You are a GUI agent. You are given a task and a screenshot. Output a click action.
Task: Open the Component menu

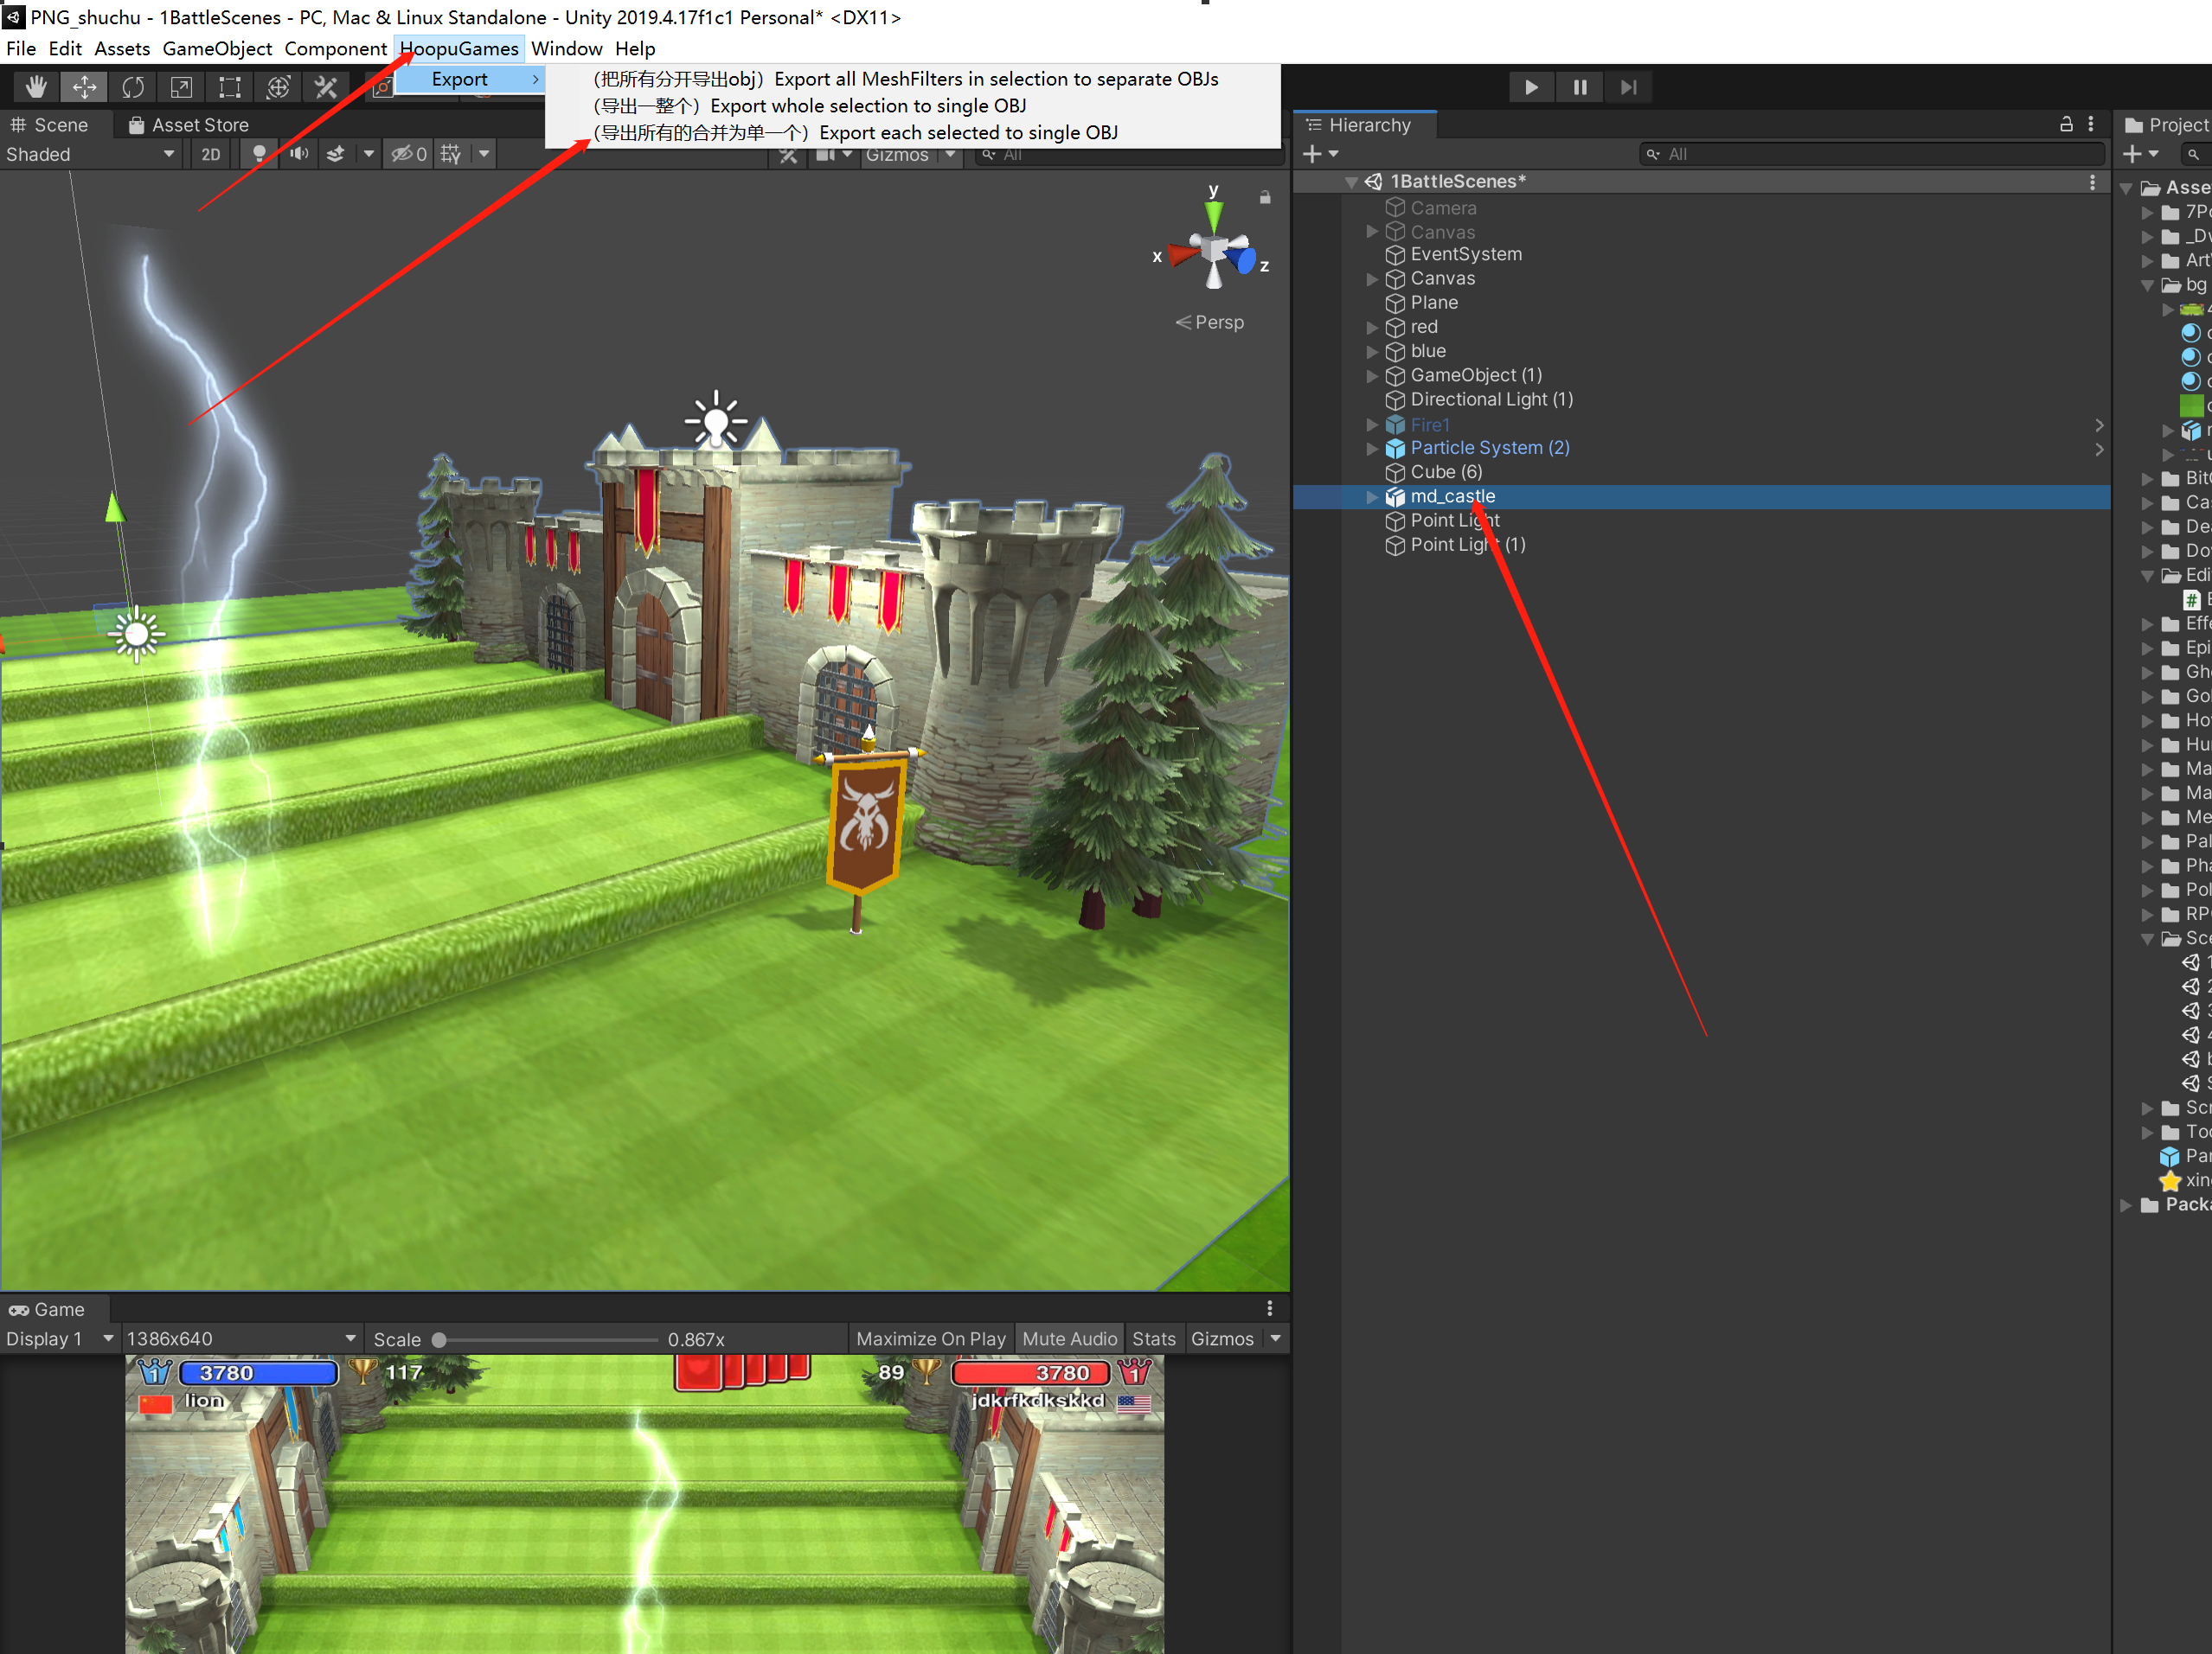335,48
